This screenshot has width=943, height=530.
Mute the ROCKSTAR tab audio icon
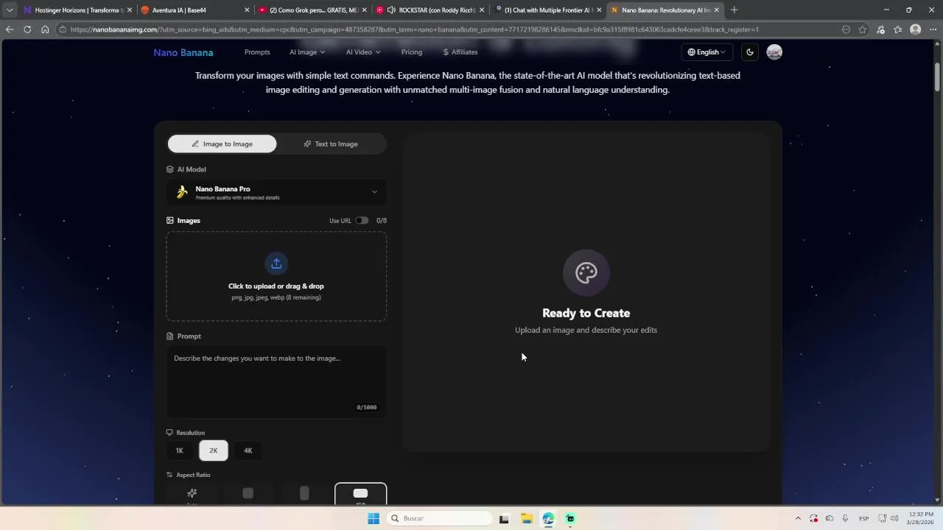coord(391,10)
